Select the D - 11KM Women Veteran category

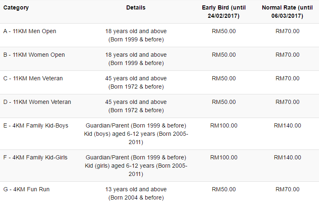pyautogui.click(x=37, y=102)
